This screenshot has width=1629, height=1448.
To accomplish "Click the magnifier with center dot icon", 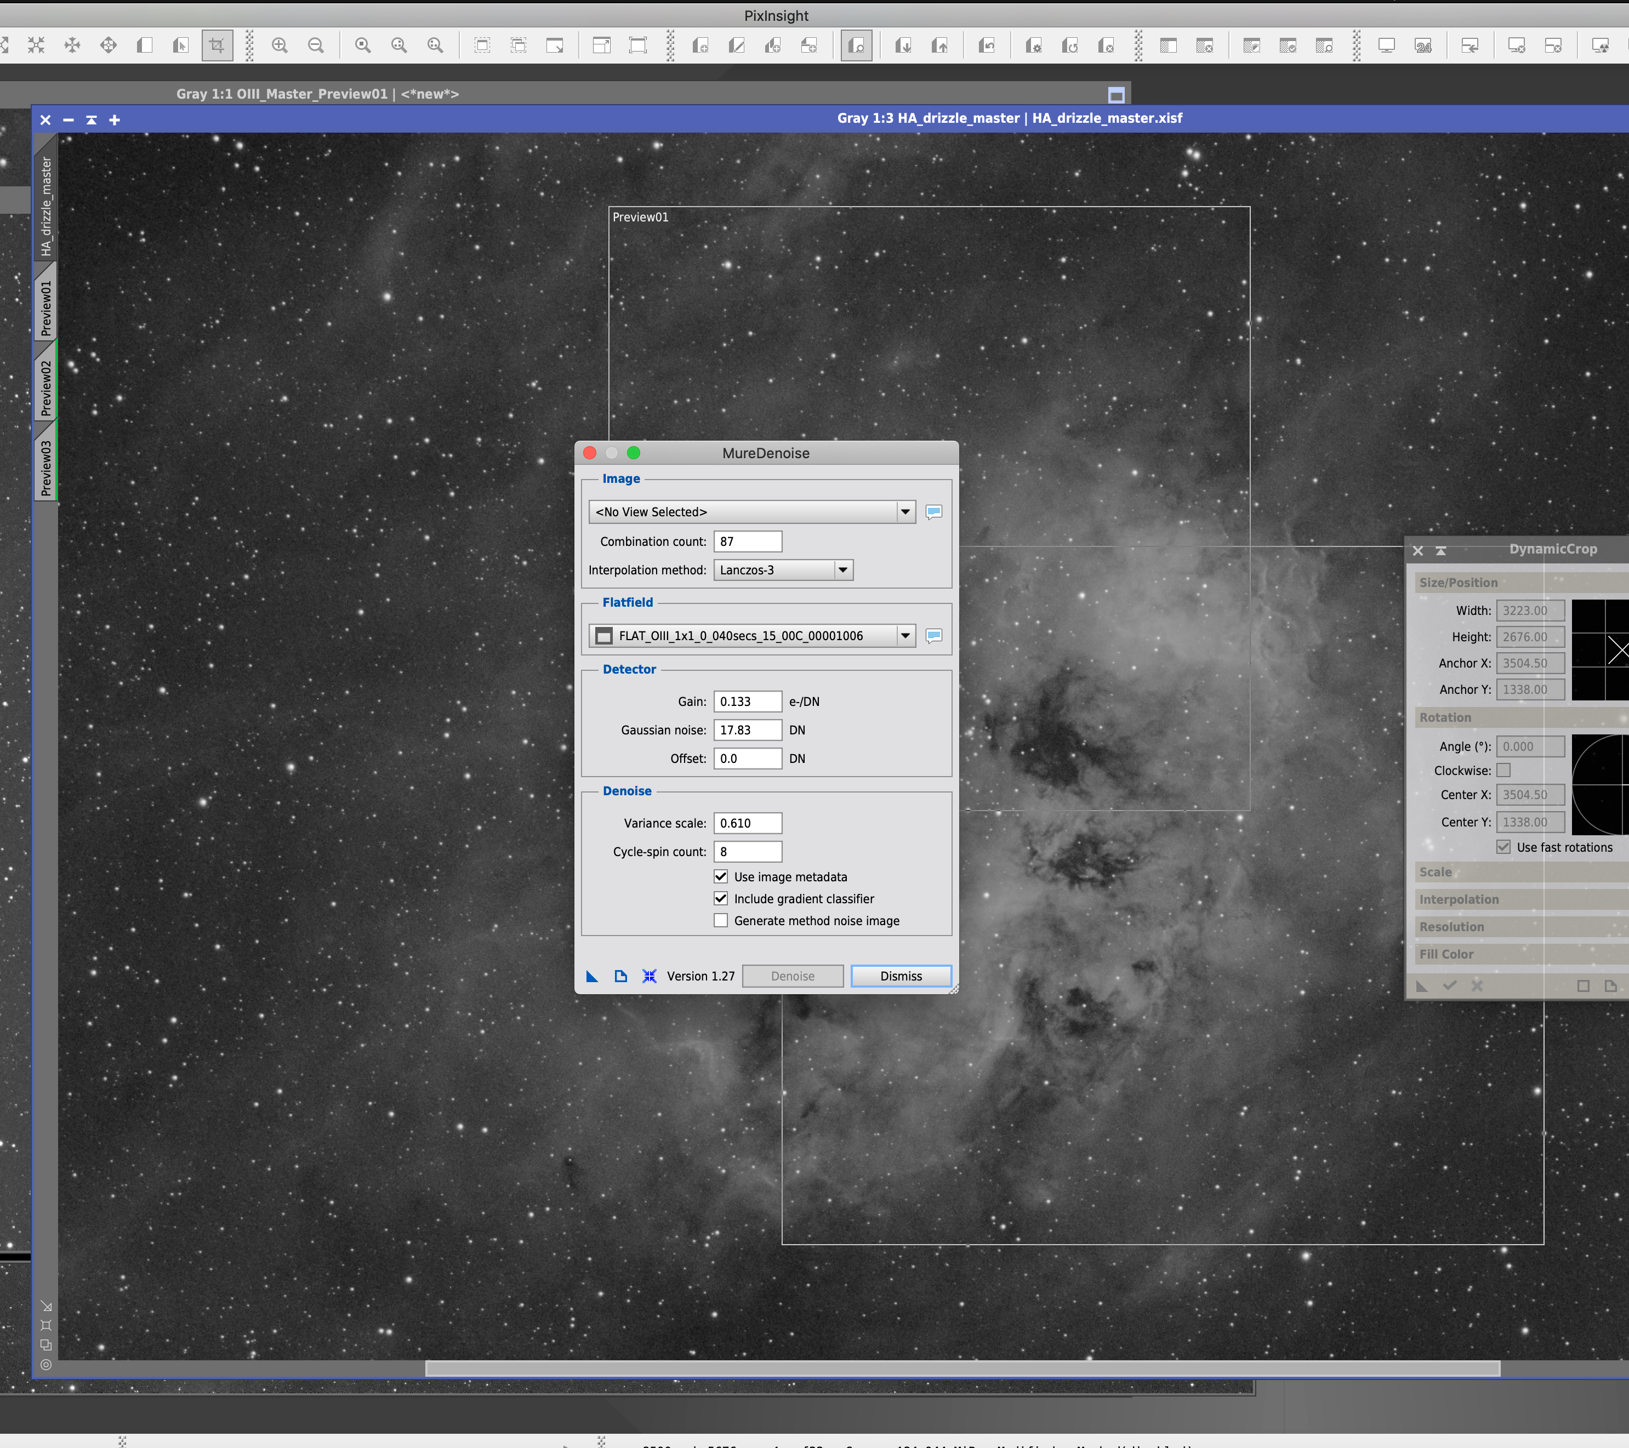I will pyautogui.click(x=363, y=45).
